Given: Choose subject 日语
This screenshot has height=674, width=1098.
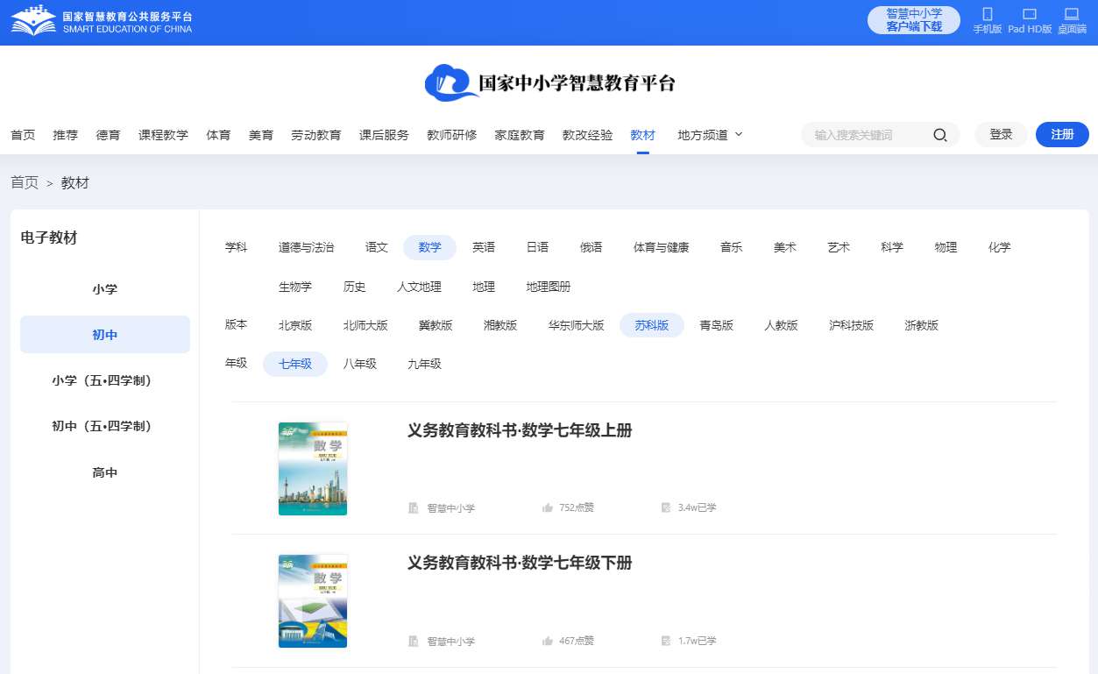Looking at the screenshot, I should coord(537,248).
